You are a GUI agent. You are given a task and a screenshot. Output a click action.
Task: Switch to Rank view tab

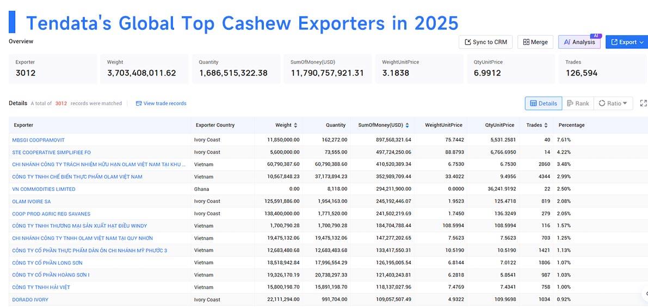point(578,104)
